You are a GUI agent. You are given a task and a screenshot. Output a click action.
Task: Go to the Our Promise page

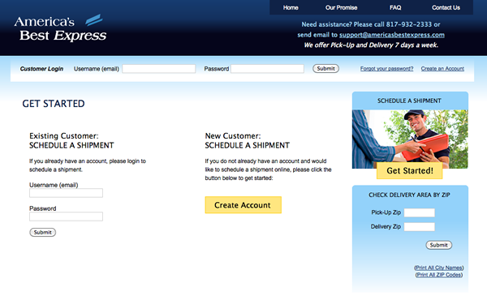point(341,7)
